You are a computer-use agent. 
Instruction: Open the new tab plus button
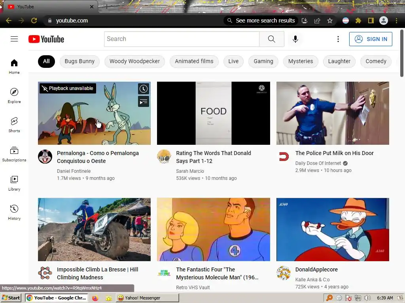tap(106, 7)
